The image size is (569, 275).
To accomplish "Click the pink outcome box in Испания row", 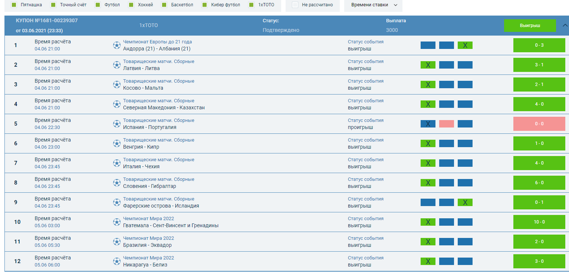I will tap(446, 124).
